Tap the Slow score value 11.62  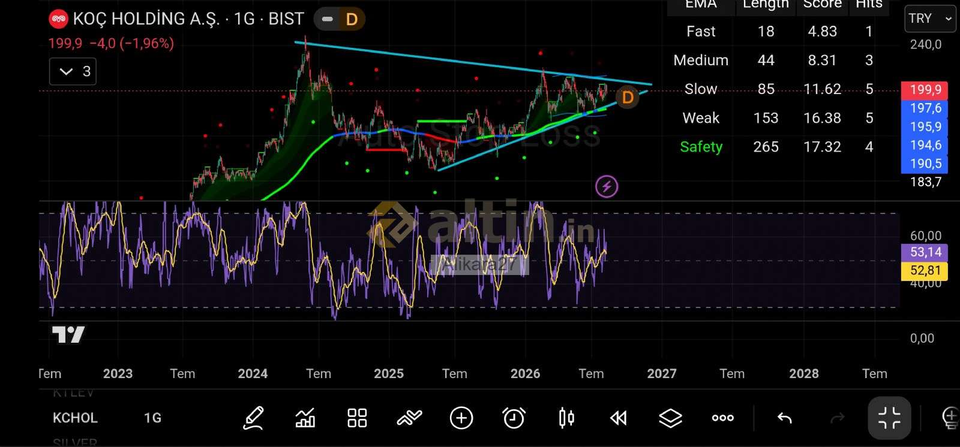[822, 89]
